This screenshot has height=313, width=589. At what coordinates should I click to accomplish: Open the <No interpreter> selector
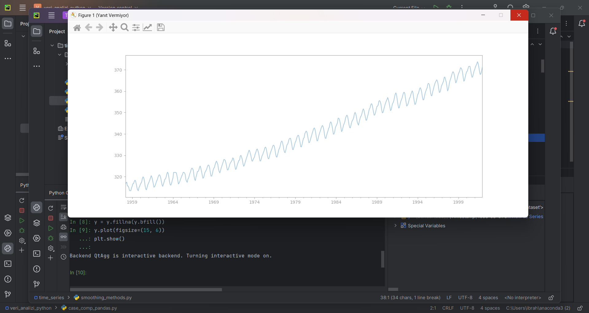pos(523,298)
